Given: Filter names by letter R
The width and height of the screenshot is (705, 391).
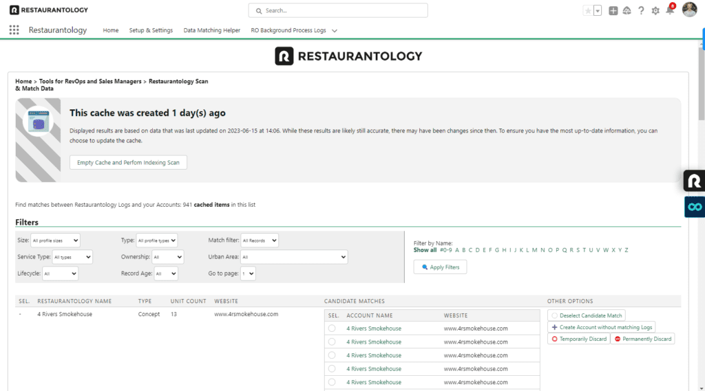Looking at the screenshot, I should coord(571,250).
